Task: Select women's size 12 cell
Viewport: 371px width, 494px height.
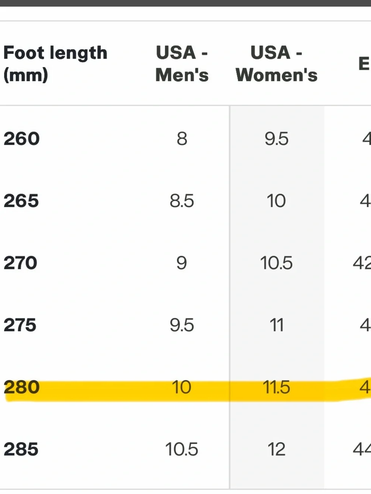Action: click(x=276, y=450)
